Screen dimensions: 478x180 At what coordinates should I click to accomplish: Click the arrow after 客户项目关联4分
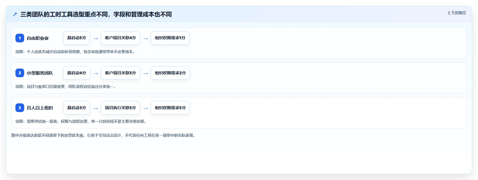pos(146,38)
